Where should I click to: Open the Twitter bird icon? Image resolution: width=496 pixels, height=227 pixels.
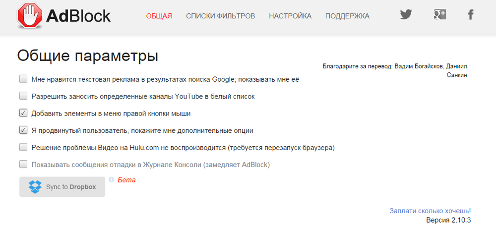click(406, 14)
